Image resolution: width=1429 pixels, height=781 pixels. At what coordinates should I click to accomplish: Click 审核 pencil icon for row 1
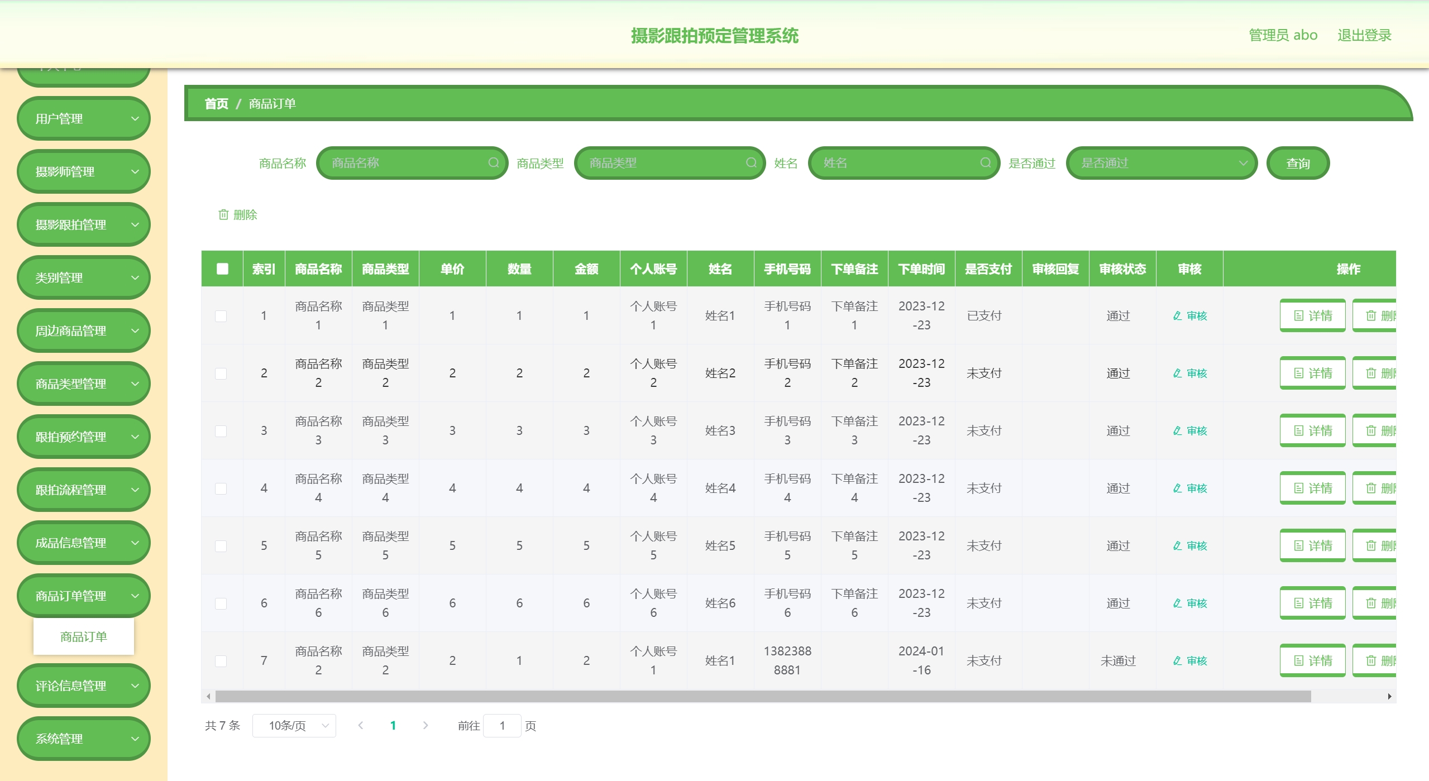[x=1177, y=316]
